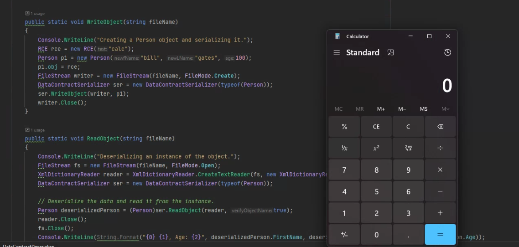Click the percent key in Calculator
This screenshot has width=519, height=247.
(x=344, y=127)
